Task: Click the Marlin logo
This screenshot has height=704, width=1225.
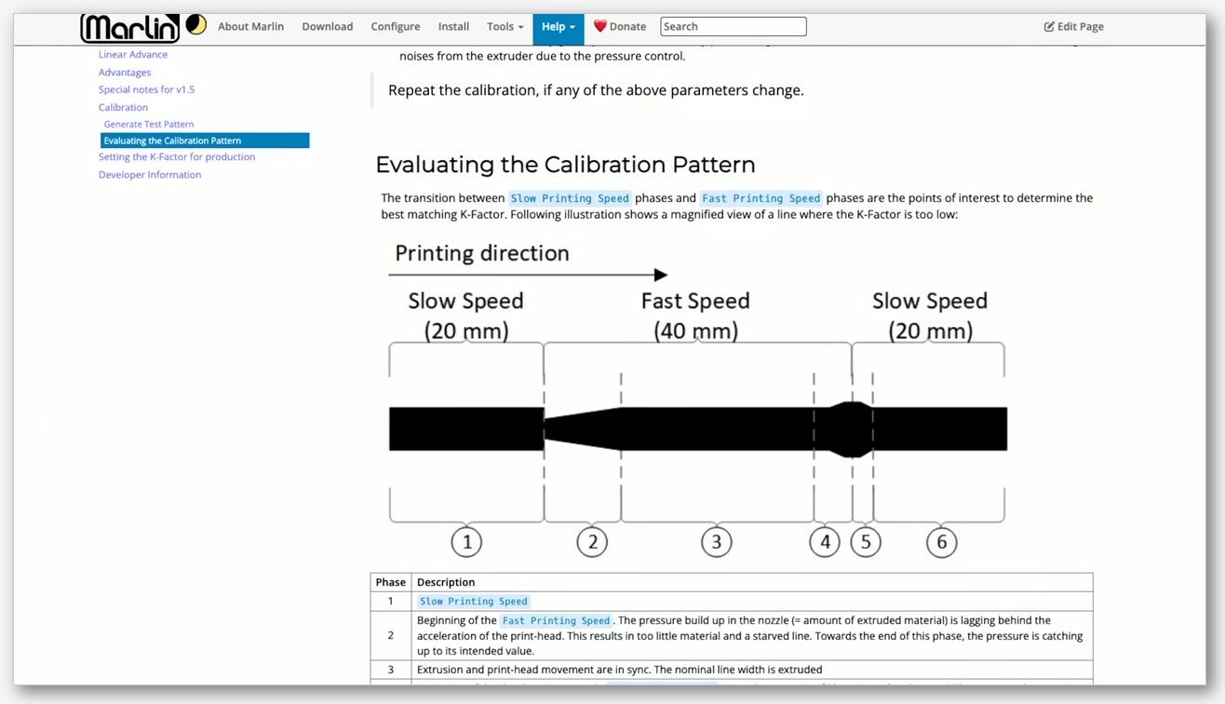Action: (129, 28)
